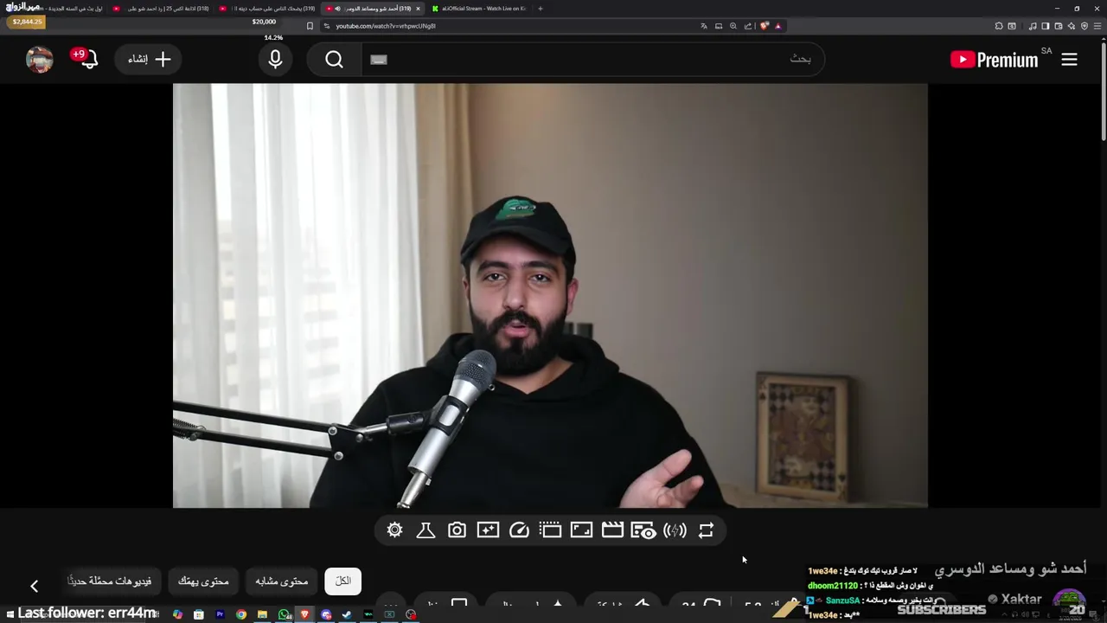Toggle cinema mode filmstrip icon

550,530
